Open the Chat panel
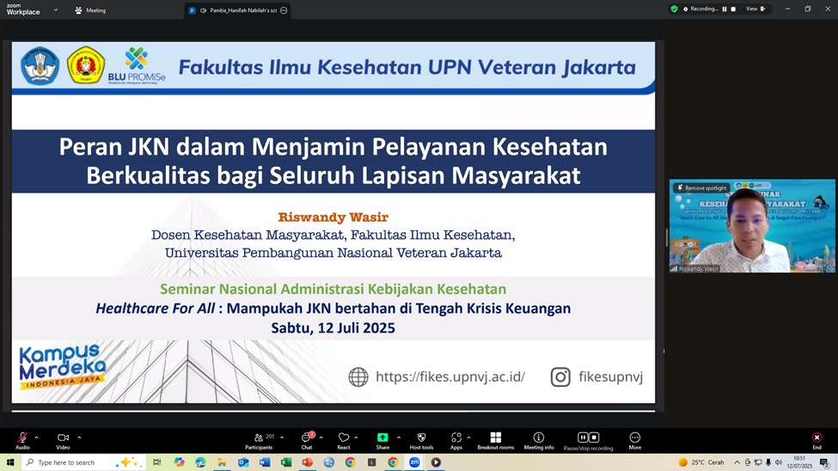 (306, 439)
